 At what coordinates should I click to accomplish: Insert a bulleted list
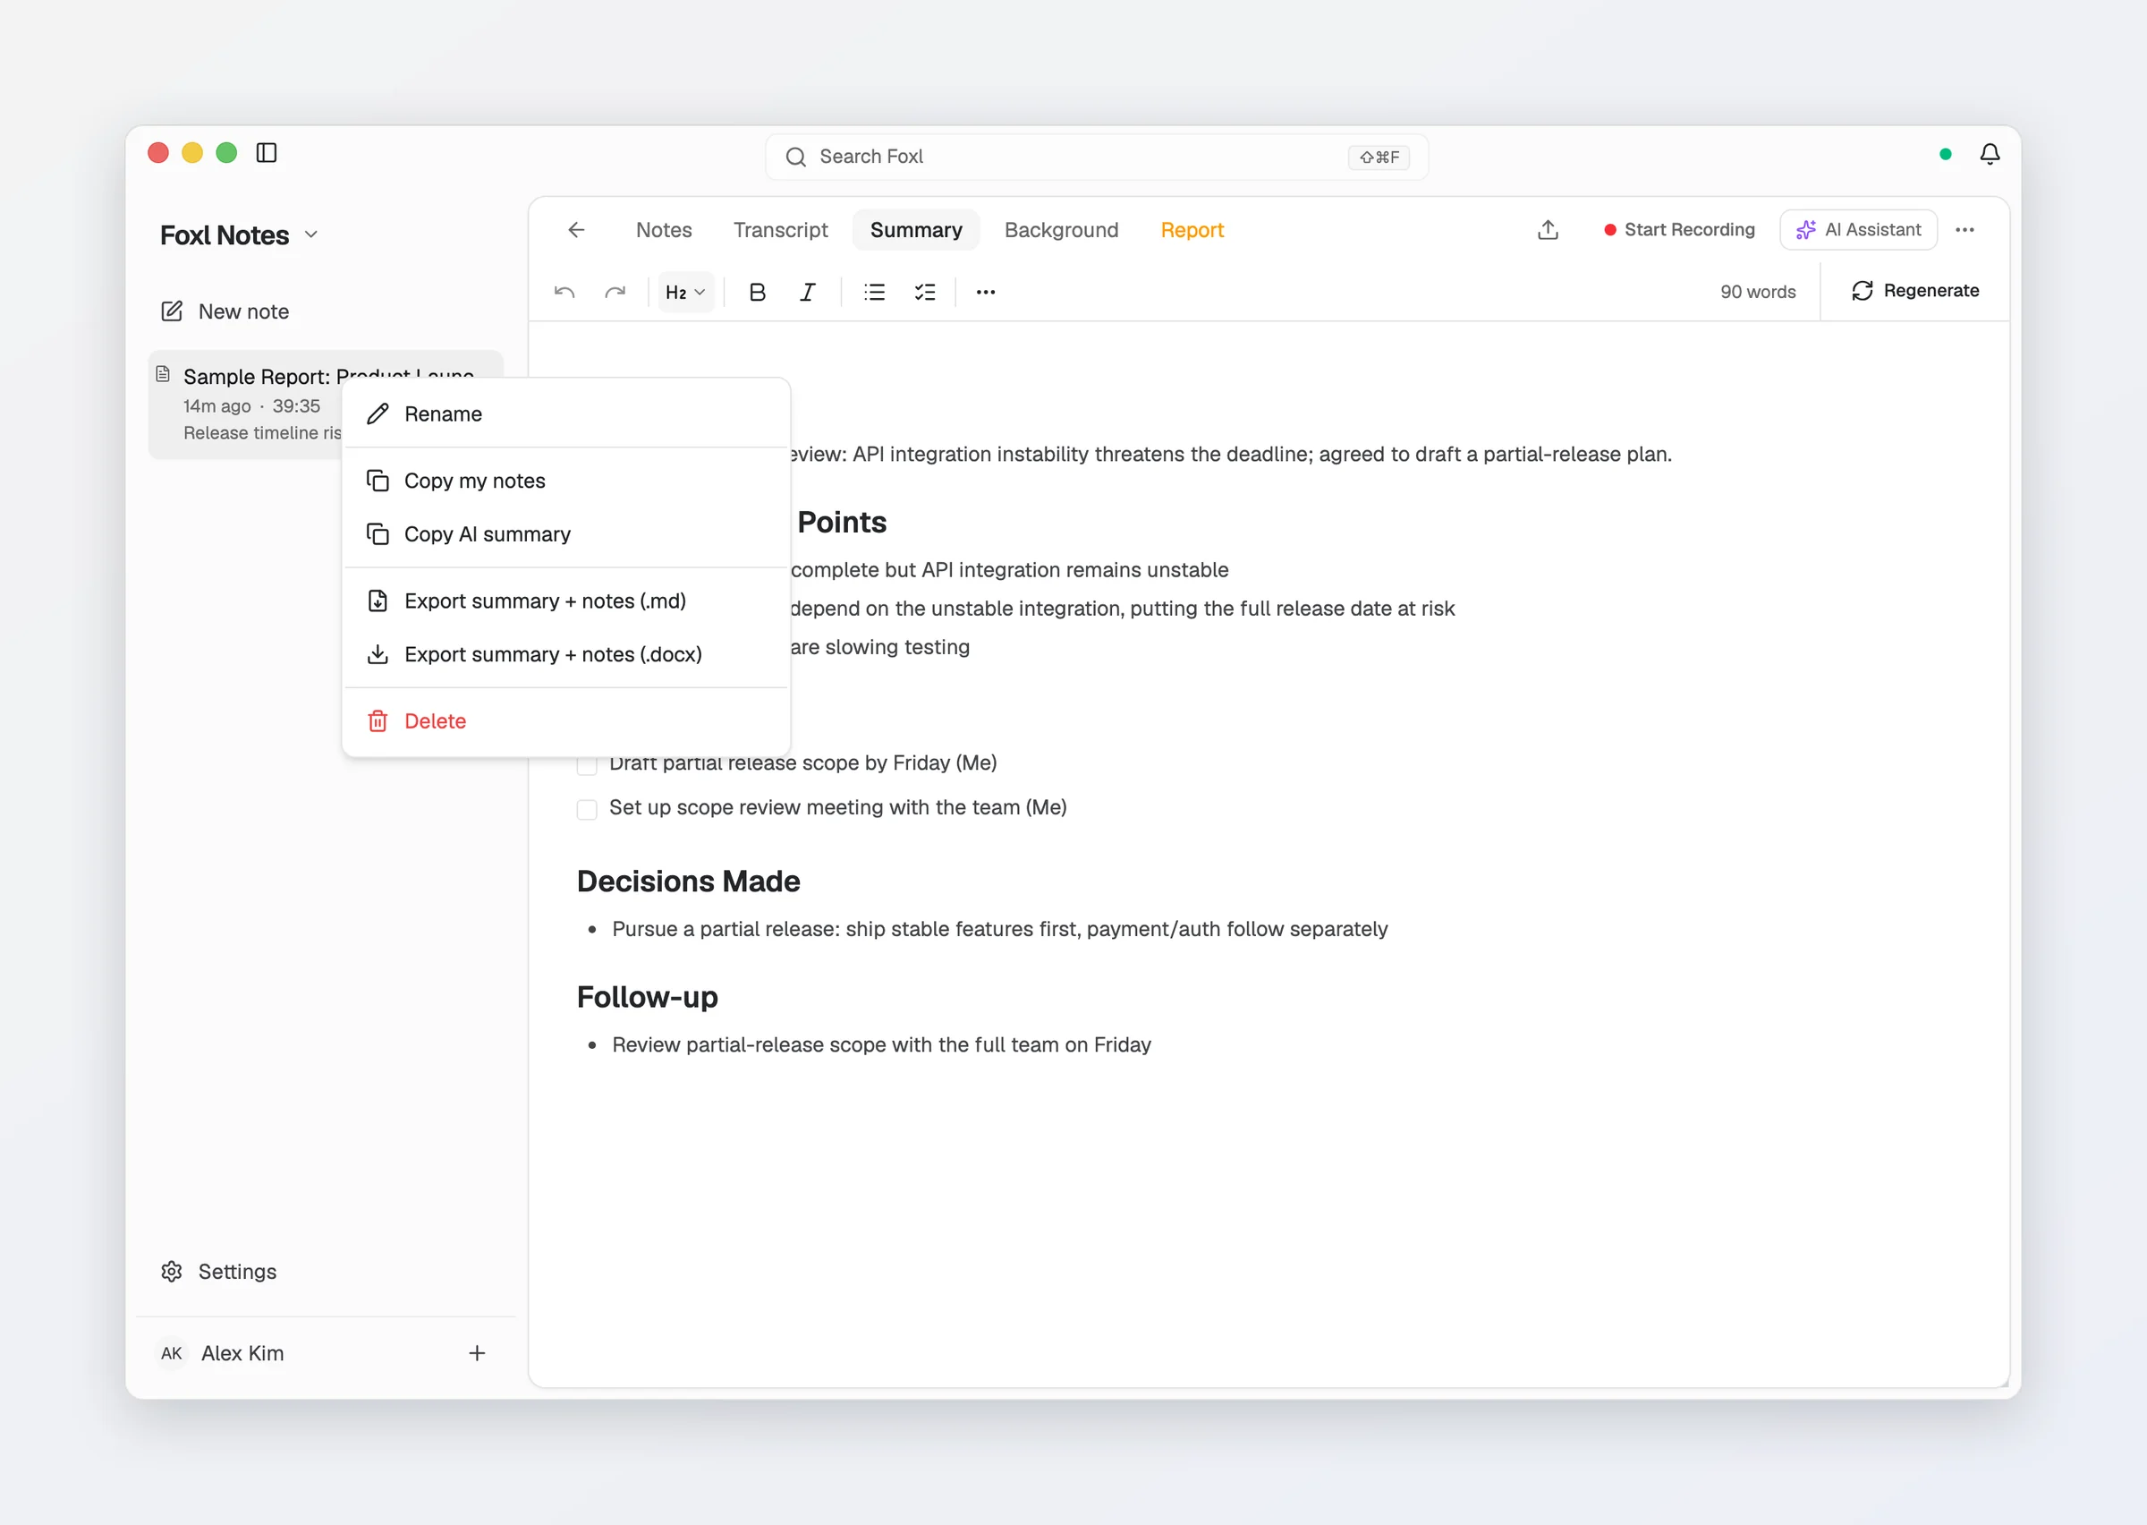pyautogui.click(x=875, y=292)
